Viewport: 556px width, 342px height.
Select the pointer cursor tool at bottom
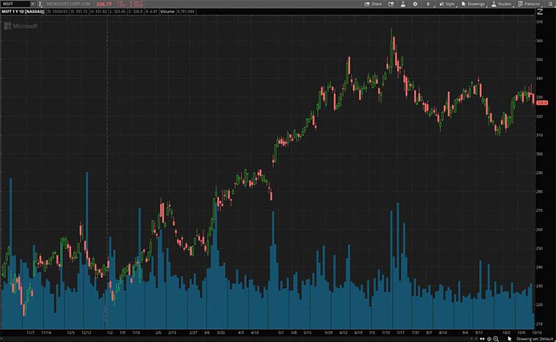click(510, 338)
